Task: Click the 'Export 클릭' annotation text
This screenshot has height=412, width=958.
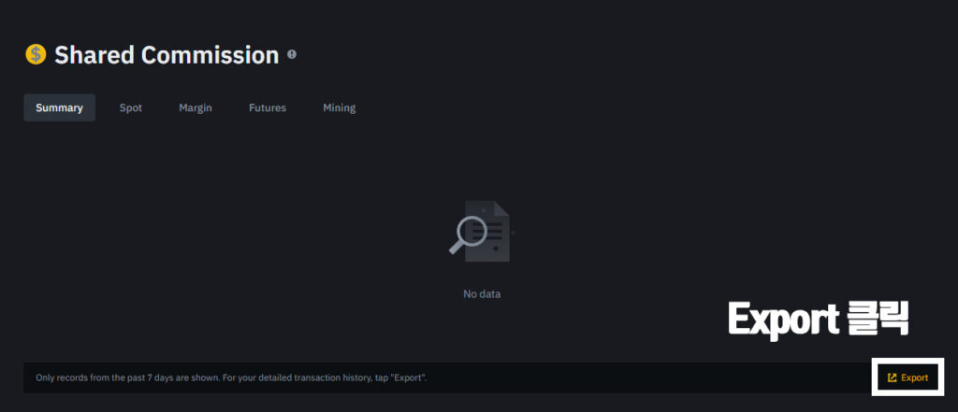Action: tap(819, 319)
